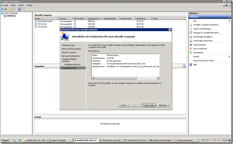This screenshot has width=233, height=144.
Task: Switch to Hyper-V-Manager taskbar button
Action: pos(60,140)
